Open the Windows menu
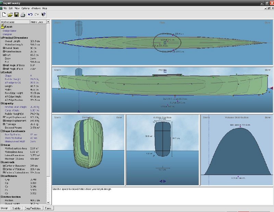The image size is (274, 212). (x=36, y=8)
